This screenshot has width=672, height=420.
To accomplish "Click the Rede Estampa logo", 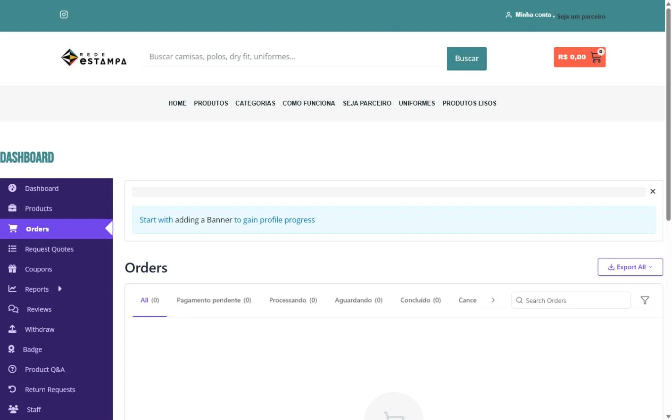I will coord(94,58).
